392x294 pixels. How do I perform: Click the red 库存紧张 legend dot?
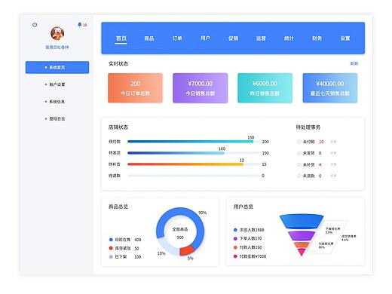[111, 248]
